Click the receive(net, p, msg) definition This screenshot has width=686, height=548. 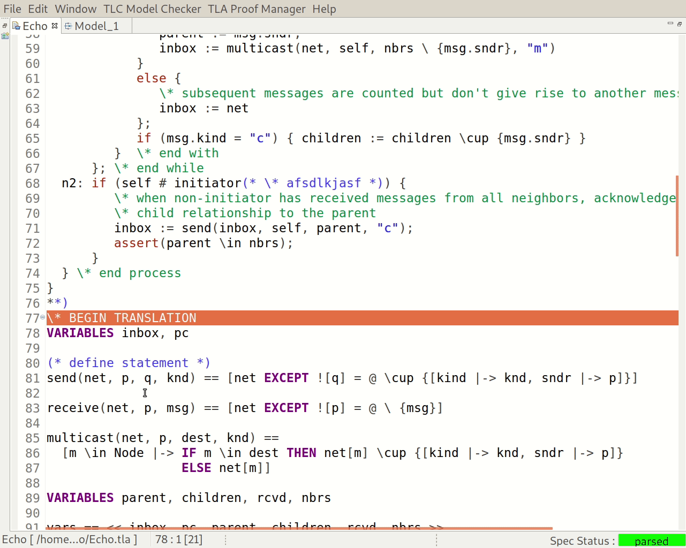click(245, 408)
